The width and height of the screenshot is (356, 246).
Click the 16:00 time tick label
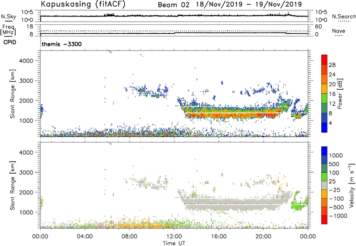pos(218,237)
